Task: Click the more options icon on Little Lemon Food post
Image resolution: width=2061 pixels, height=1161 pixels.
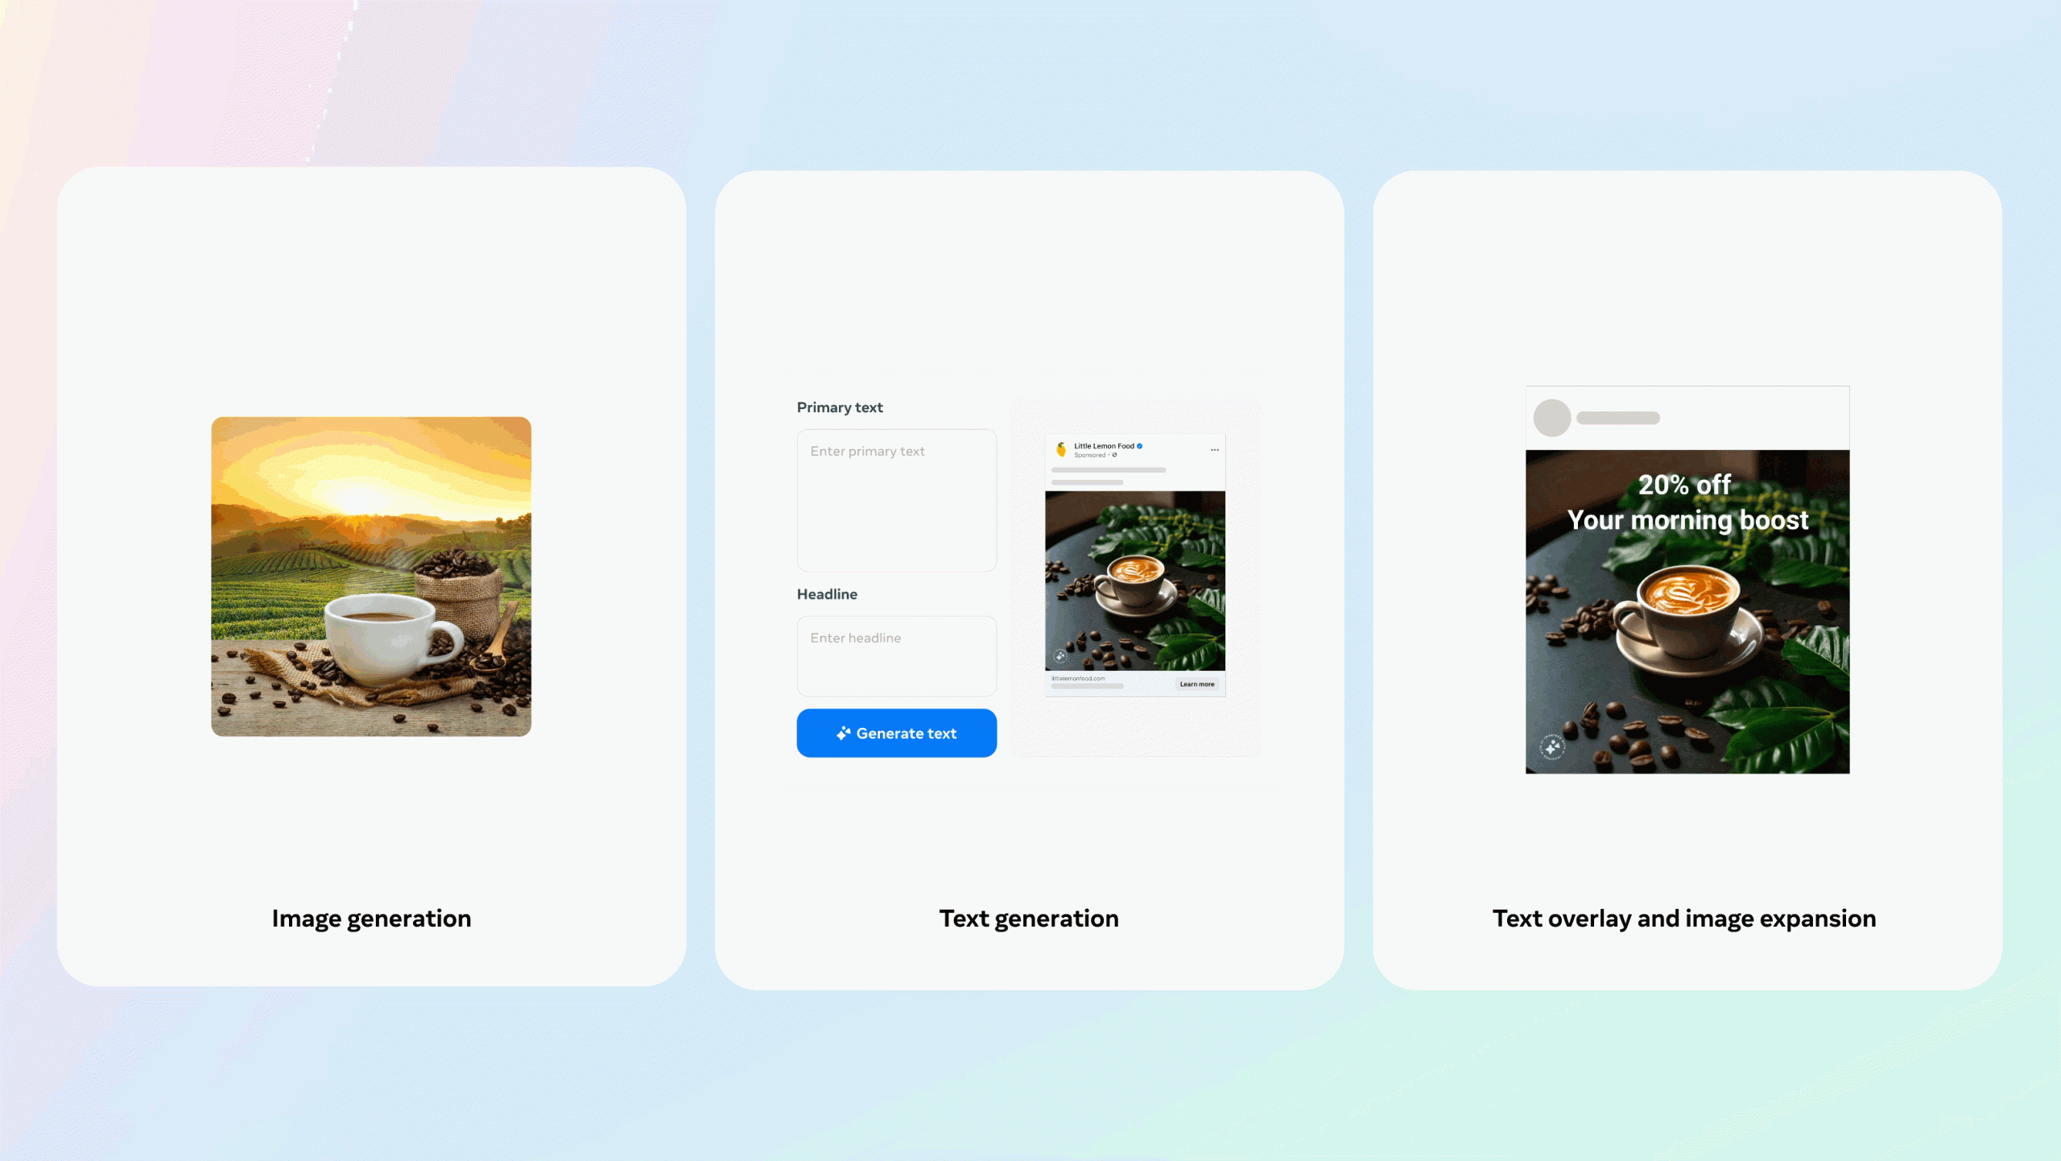Action: 1215,448
